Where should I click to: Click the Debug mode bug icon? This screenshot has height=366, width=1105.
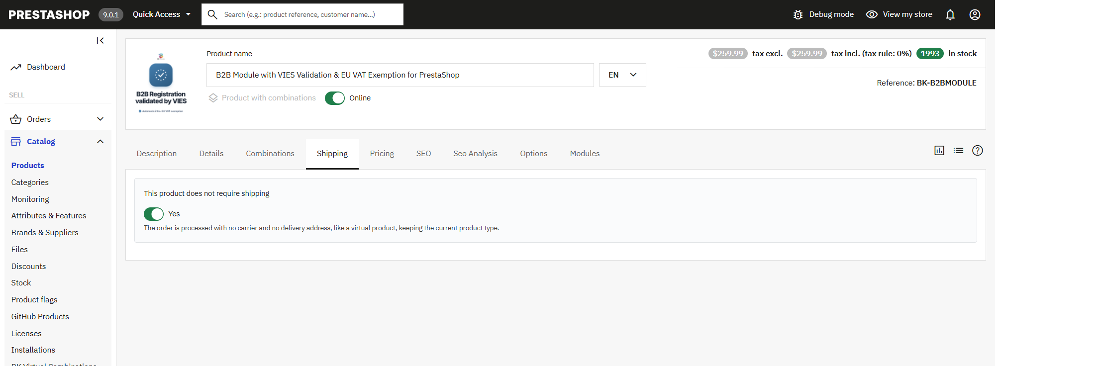[798, 14]
